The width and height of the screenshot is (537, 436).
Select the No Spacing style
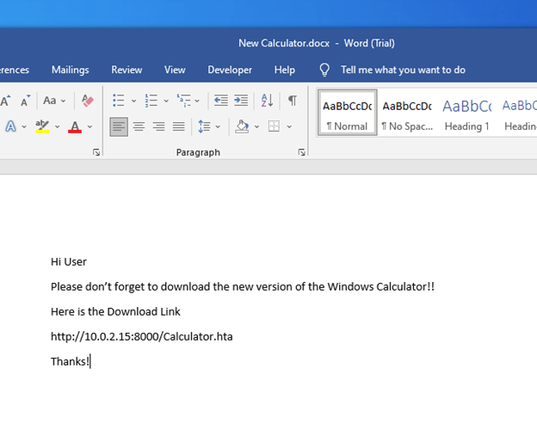[407, 113]
